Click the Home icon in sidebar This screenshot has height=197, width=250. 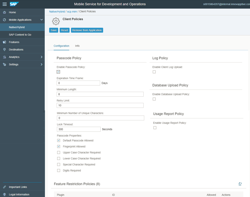click(x=5, y=12)
